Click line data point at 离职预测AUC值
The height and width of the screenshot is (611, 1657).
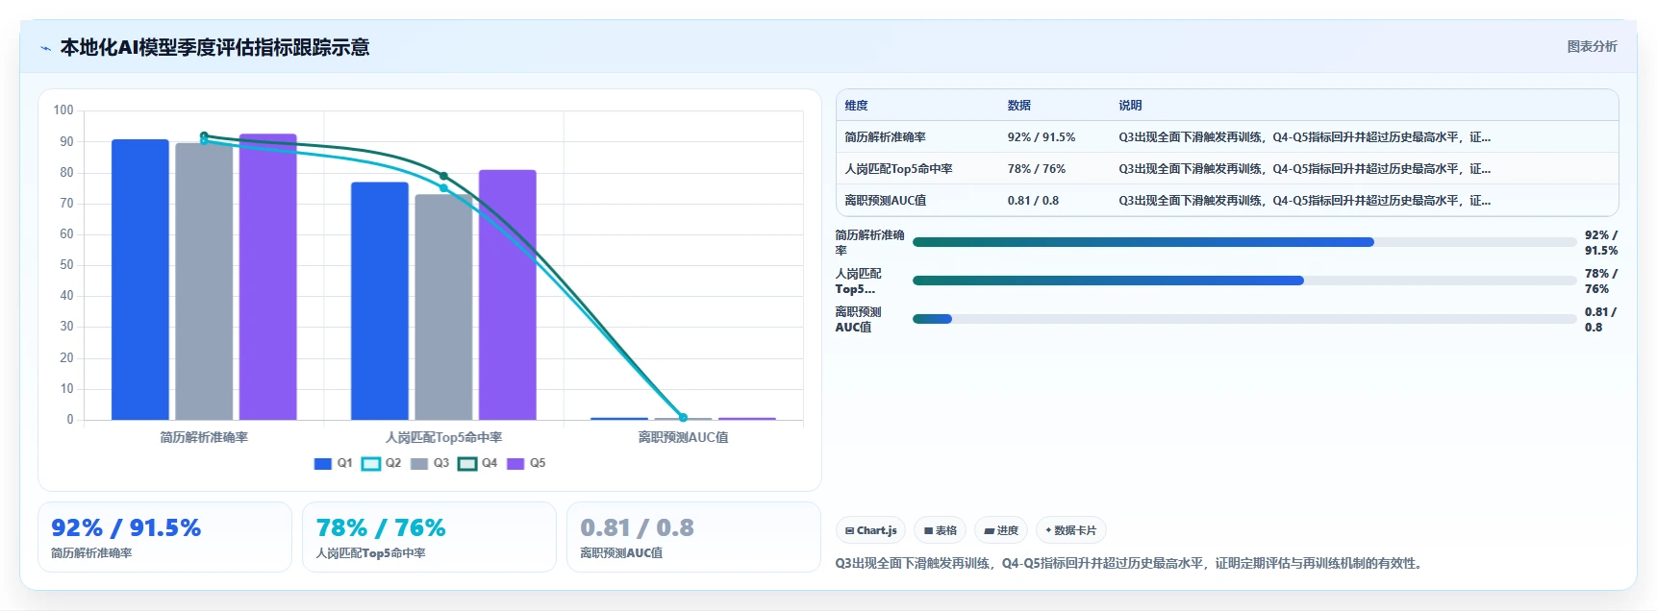[683, 418]
